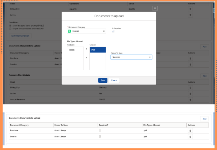The height and width of the screenshot is (150, 217).
Task: Delete Invoice row in lower table
Action: coord(190,137)
